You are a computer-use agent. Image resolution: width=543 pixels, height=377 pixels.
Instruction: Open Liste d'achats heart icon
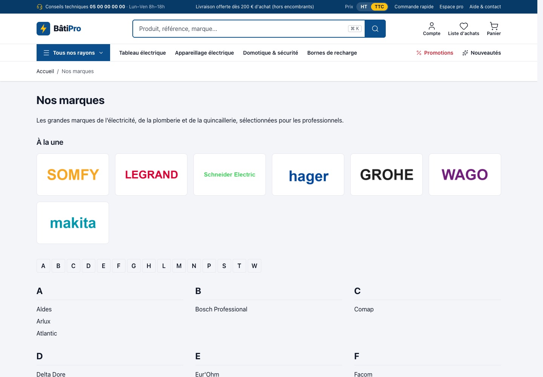tap(463, 29)
